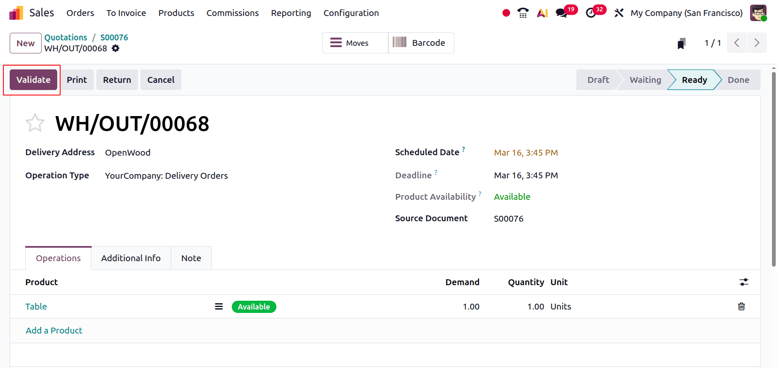Screen dimensions: 777x368
Task: Click the Product column header
Action: (42, 282)
